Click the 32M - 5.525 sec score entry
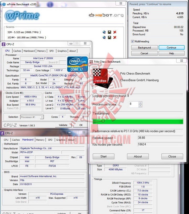Viewport: 189px width, 214px height. click(x=24, y=32)
